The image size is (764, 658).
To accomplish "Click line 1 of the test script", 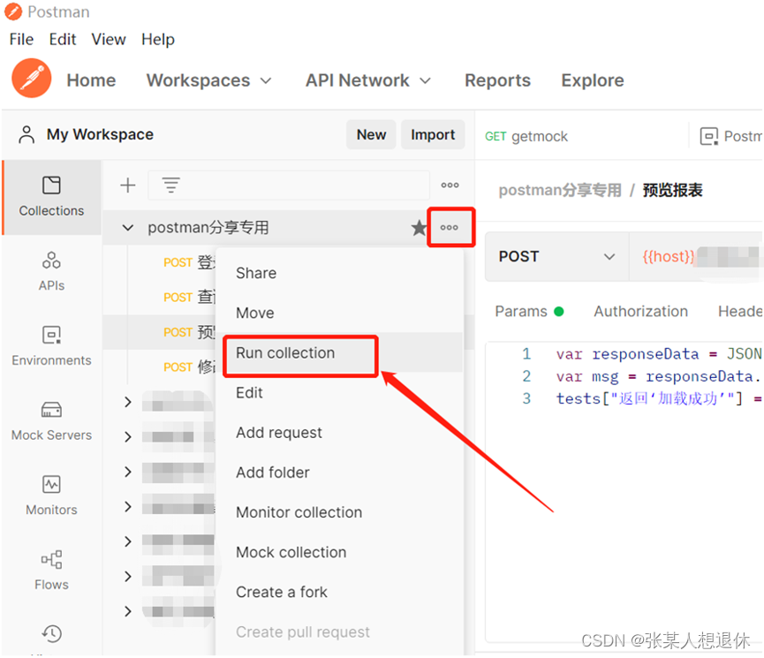I will (658, 354).
